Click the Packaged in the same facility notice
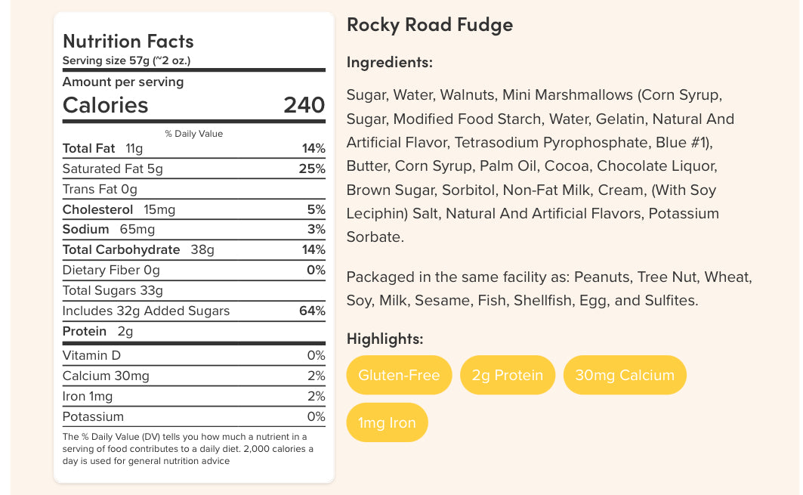 pyautogui.click(x=549, y=289)
